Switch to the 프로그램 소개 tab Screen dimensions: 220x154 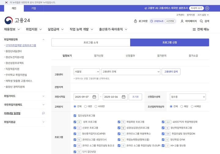pyautogui.click(x=91, y=42)
